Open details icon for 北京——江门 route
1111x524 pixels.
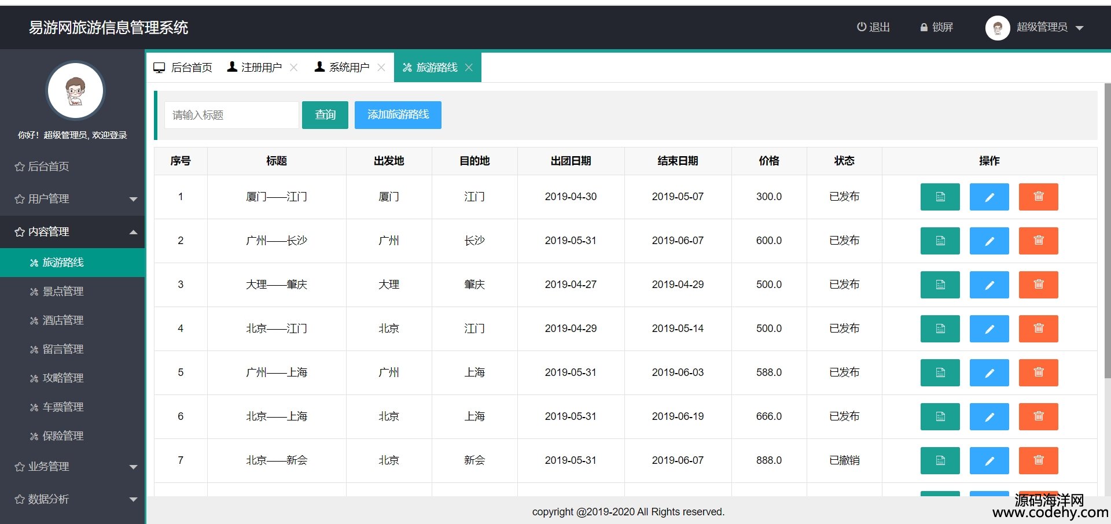click(x=940, y=329)
